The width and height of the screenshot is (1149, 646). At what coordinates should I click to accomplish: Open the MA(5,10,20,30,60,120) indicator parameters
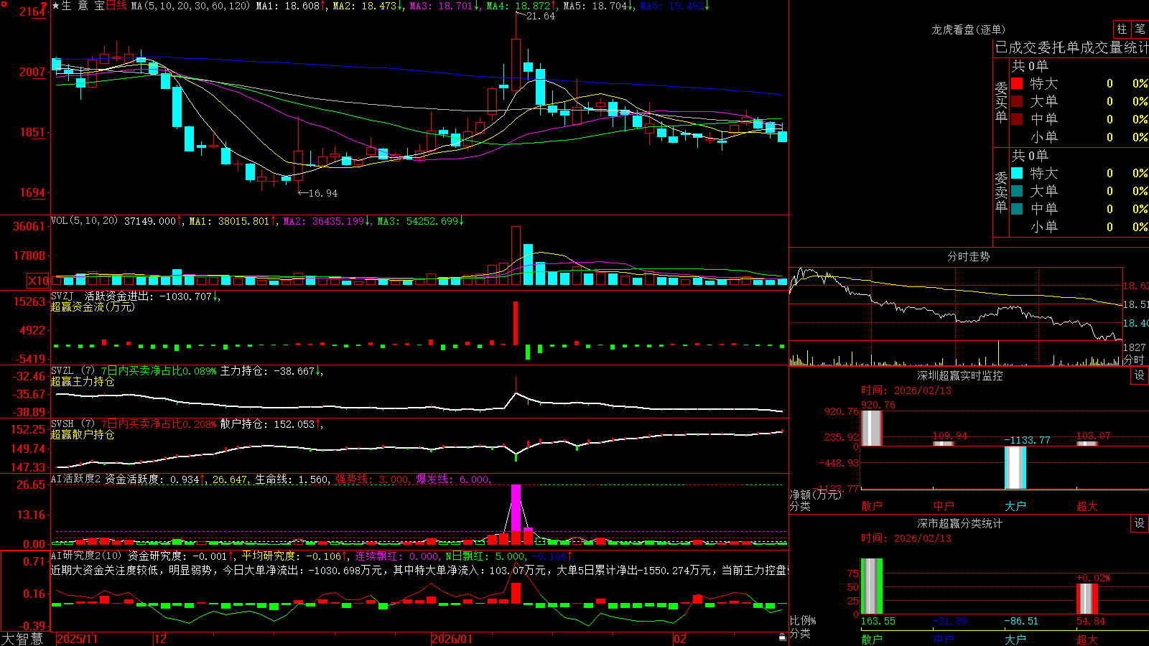(x=190, y=6)
